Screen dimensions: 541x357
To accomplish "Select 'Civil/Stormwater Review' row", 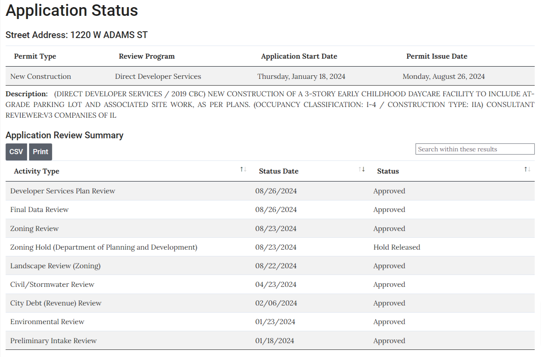I will pos(270,284).
